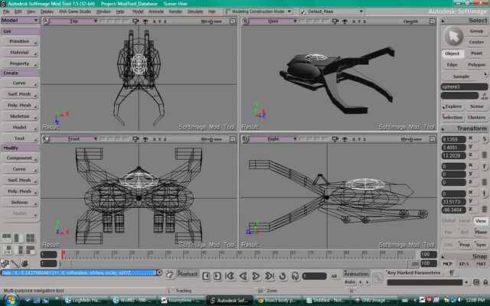Viewport: 490px width, 306px height.
Task: Open Front viewport view dropdown
Action: 73,139
